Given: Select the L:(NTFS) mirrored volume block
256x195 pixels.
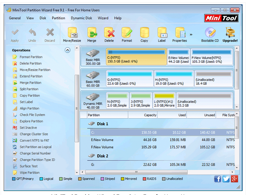Looking at the screenshot, I should 164,100.
